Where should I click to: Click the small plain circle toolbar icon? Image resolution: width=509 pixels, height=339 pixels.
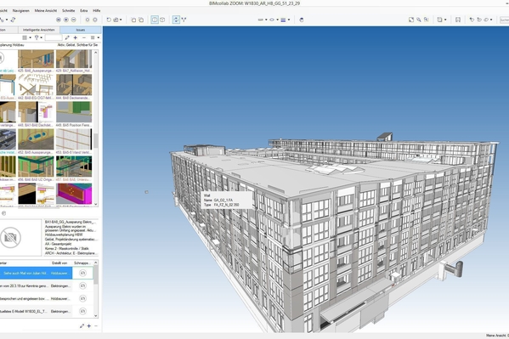pos(88,20)
